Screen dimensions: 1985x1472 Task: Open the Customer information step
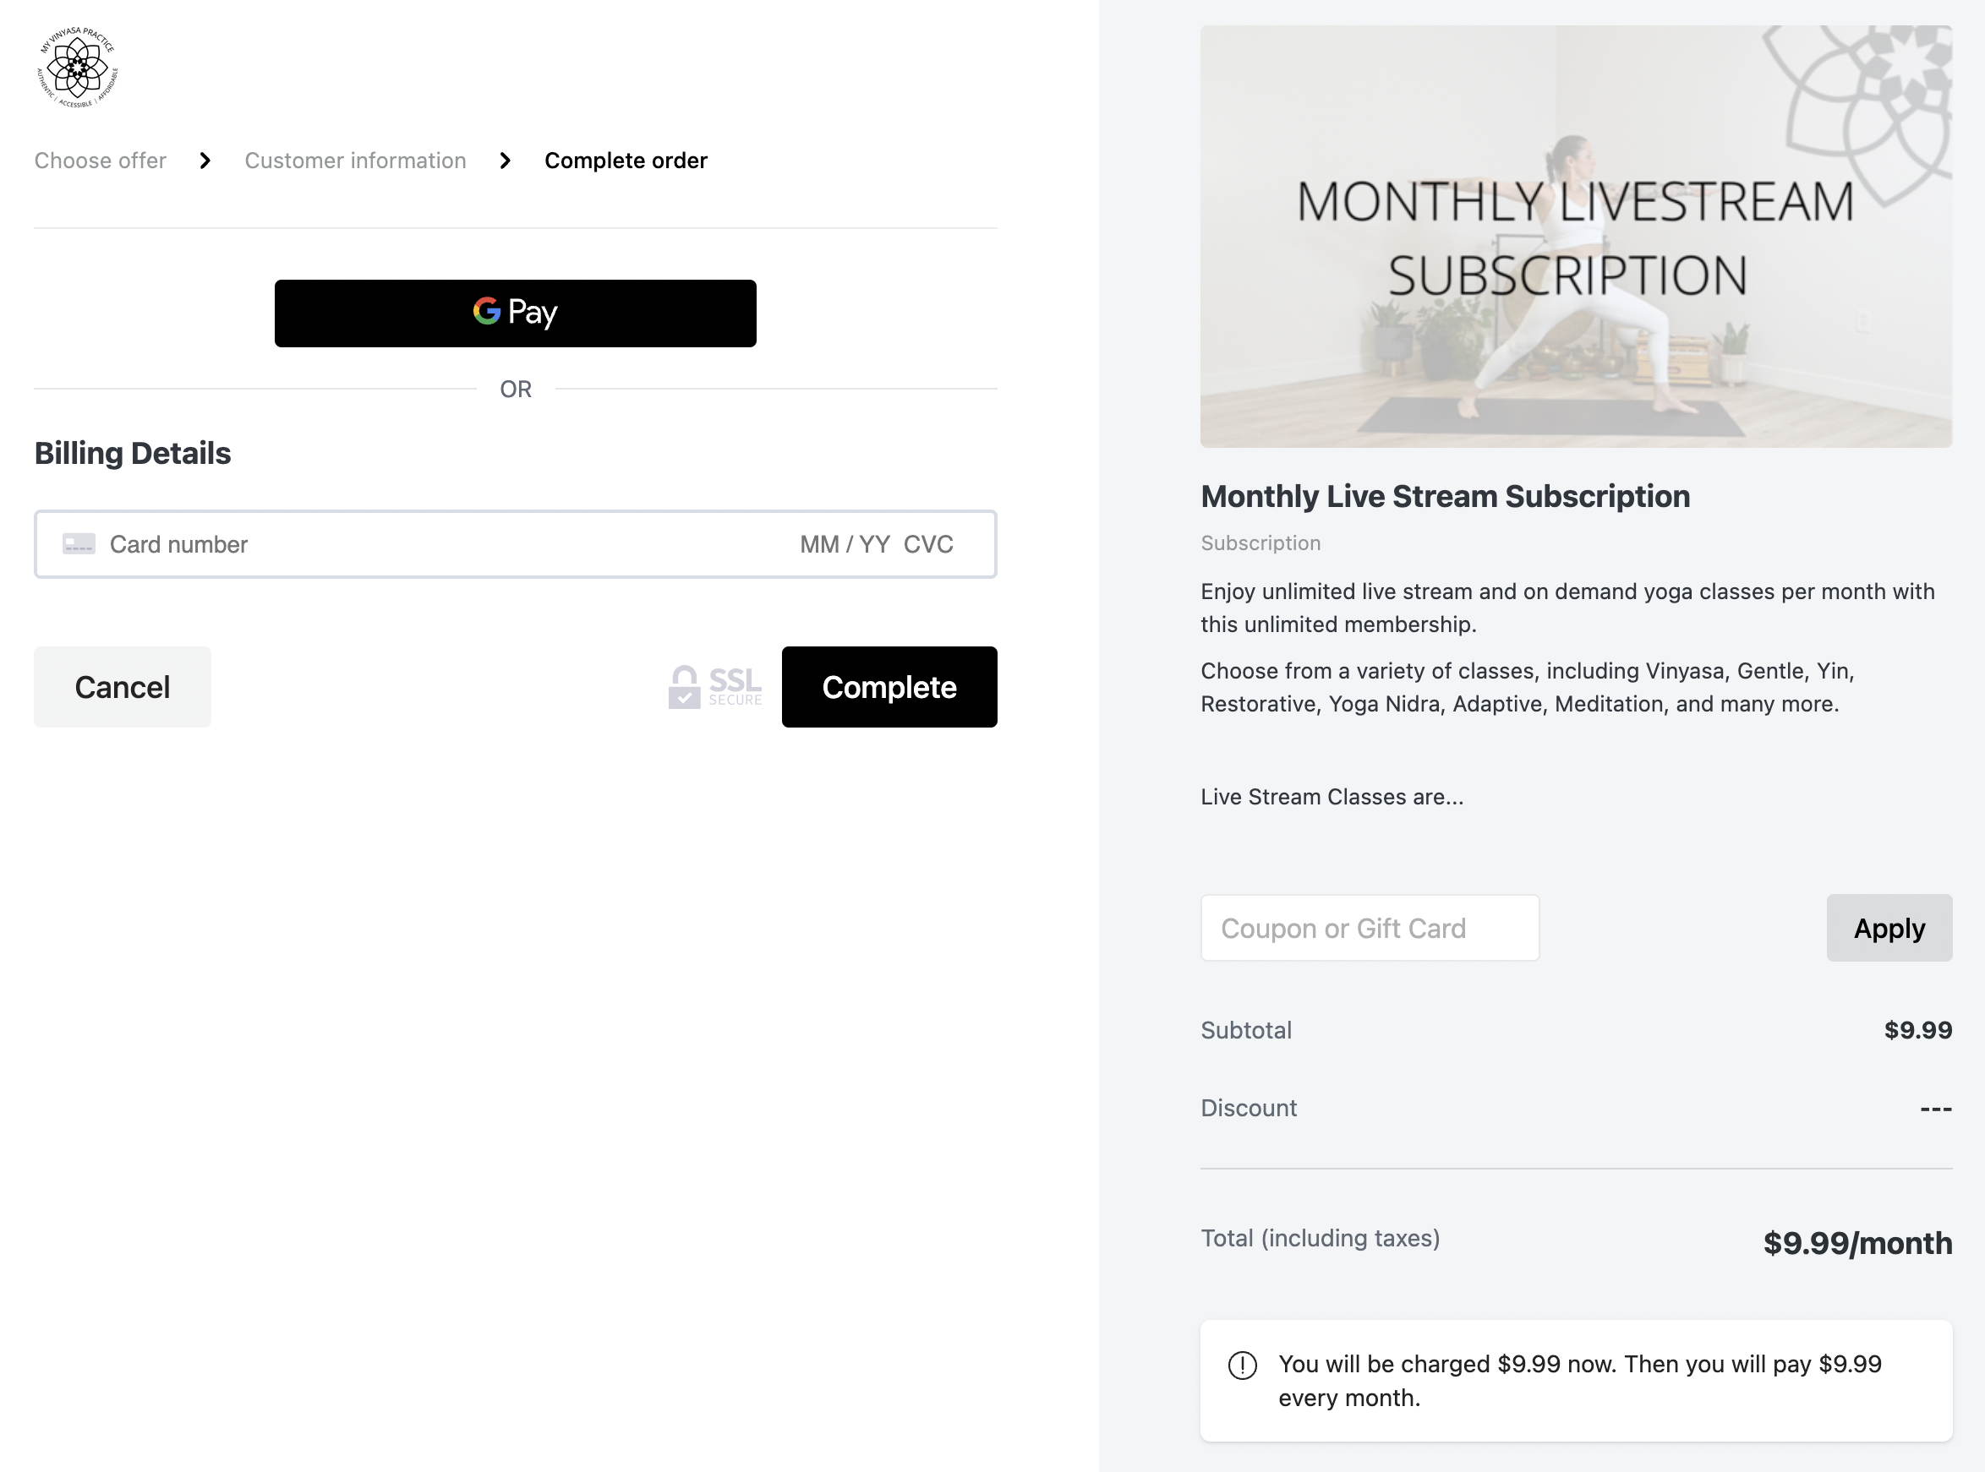(356, 161)
